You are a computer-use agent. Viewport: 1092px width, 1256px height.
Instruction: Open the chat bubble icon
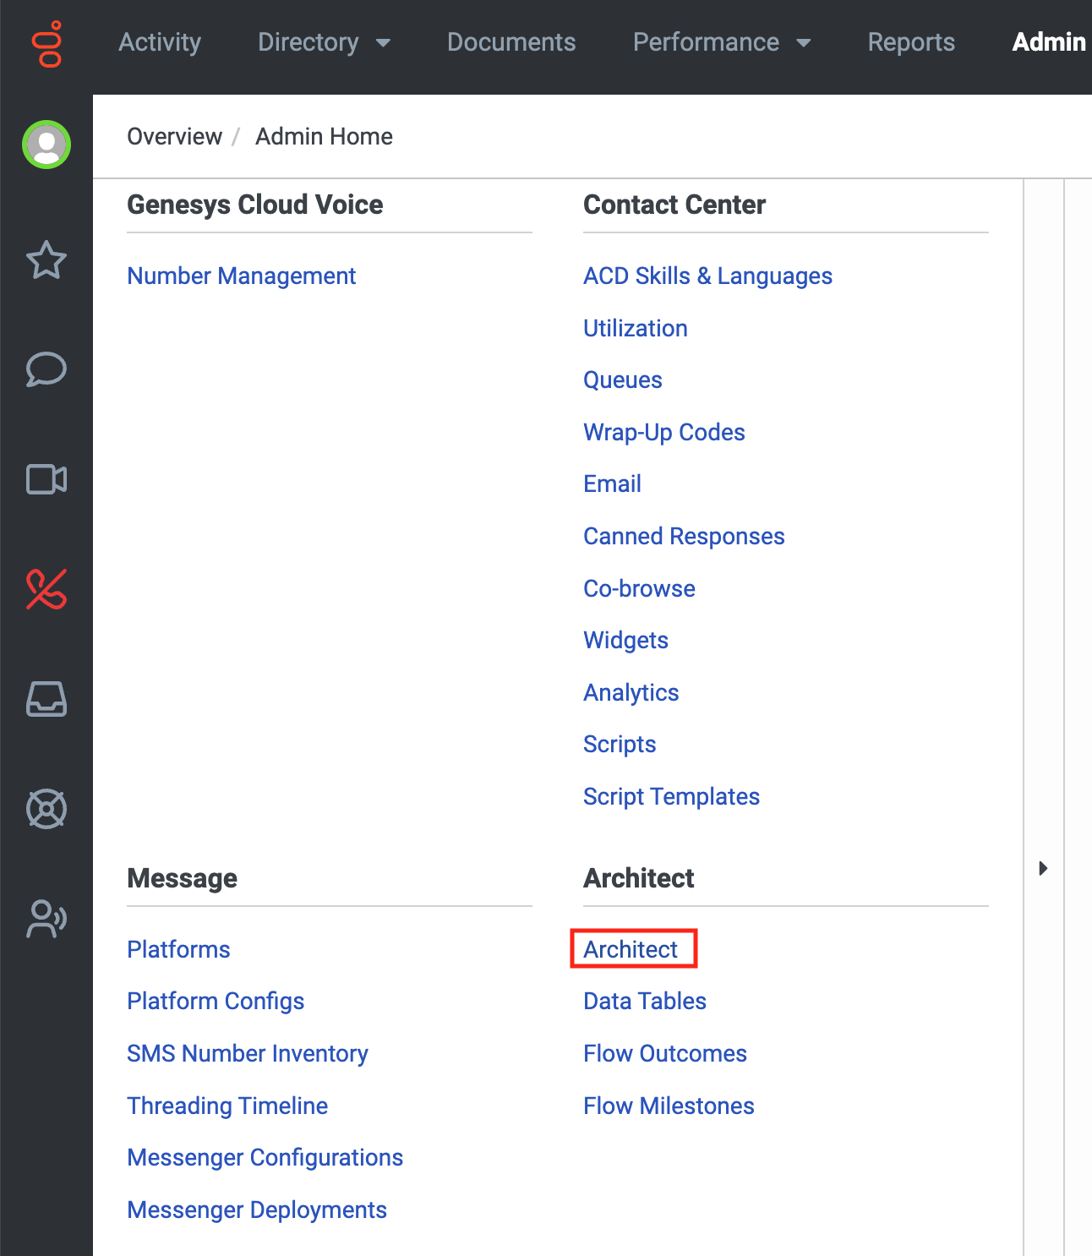46,369
